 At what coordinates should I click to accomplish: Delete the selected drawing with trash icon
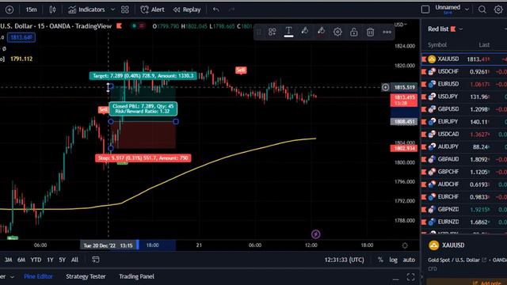coord(371,32)
